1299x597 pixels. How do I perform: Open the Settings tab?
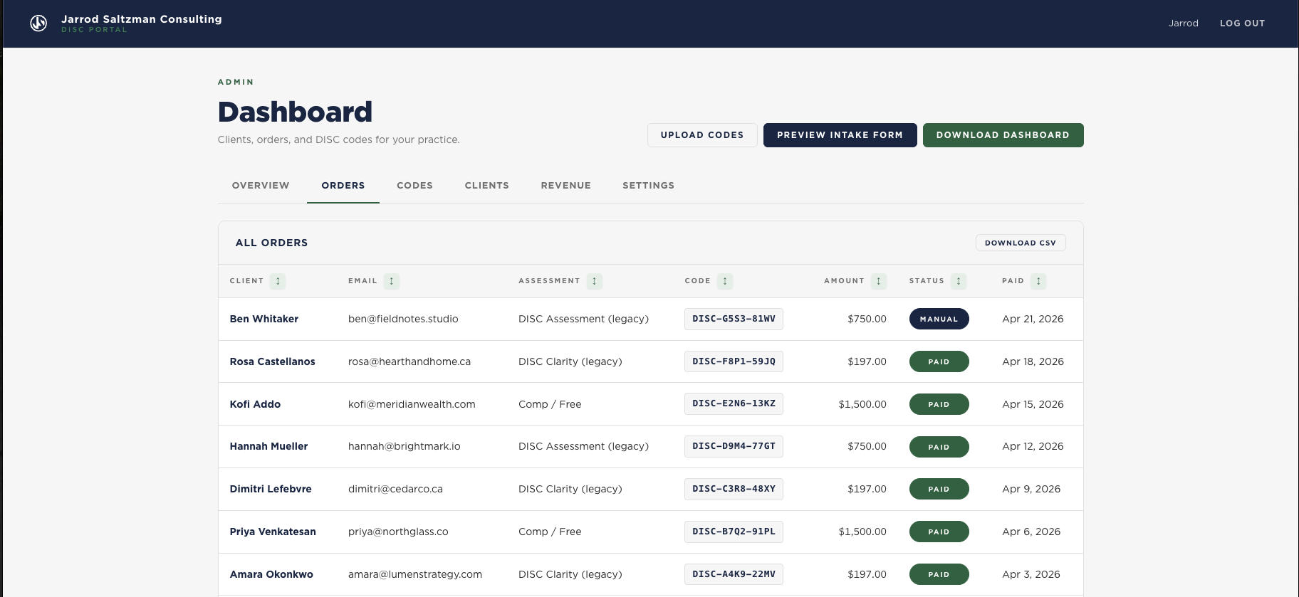[x=648, y=186]
